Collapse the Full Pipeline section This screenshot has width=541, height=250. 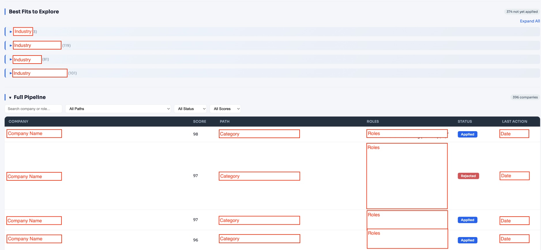[10, 98]
